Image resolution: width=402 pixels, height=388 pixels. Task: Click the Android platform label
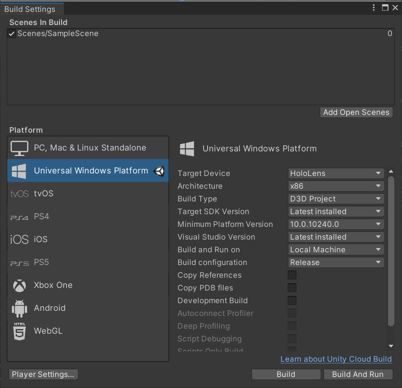point(50,308)
